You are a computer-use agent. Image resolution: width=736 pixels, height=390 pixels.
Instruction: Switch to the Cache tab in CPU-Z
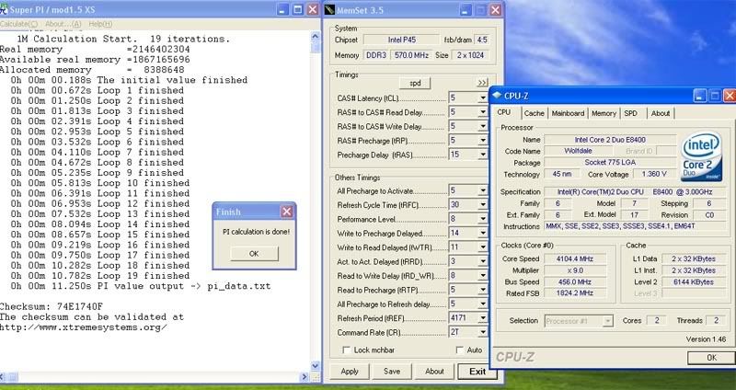point(535,113)
